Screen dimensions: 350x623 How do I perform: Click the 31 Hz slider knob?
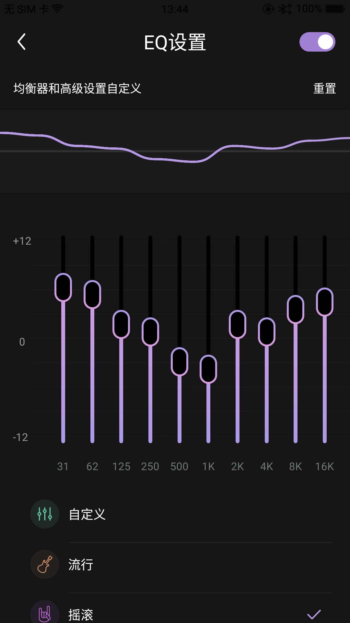pos(63,287)
